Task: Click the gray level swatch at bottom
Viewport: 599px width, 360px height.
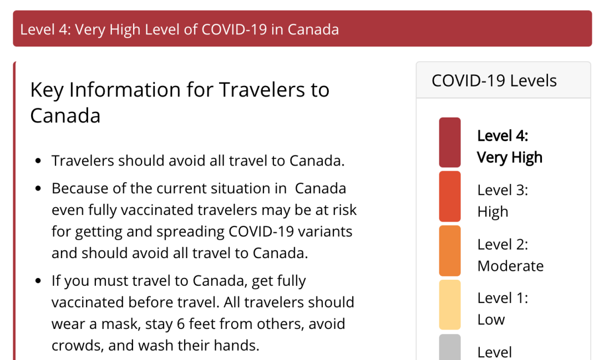Action: (450, 347)
